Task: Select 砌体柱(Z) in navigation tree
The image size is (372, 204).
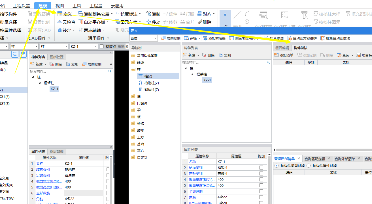Action: pyautogui.click(x=149, y=90)
